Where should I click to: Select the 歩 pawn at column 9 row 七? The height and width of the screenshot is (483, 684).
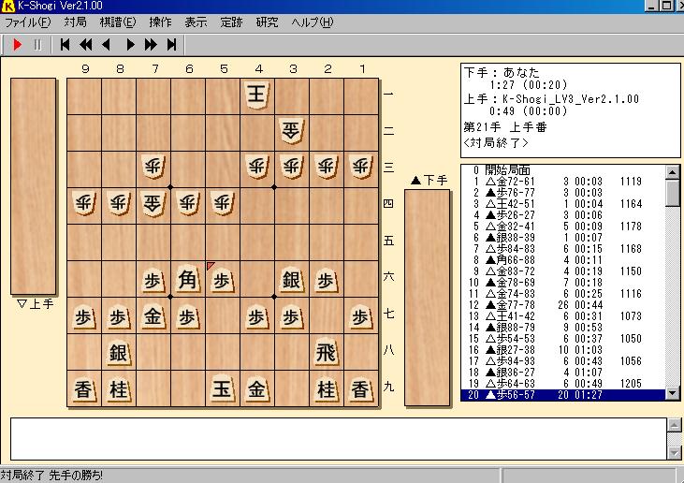tap(83, 317)
